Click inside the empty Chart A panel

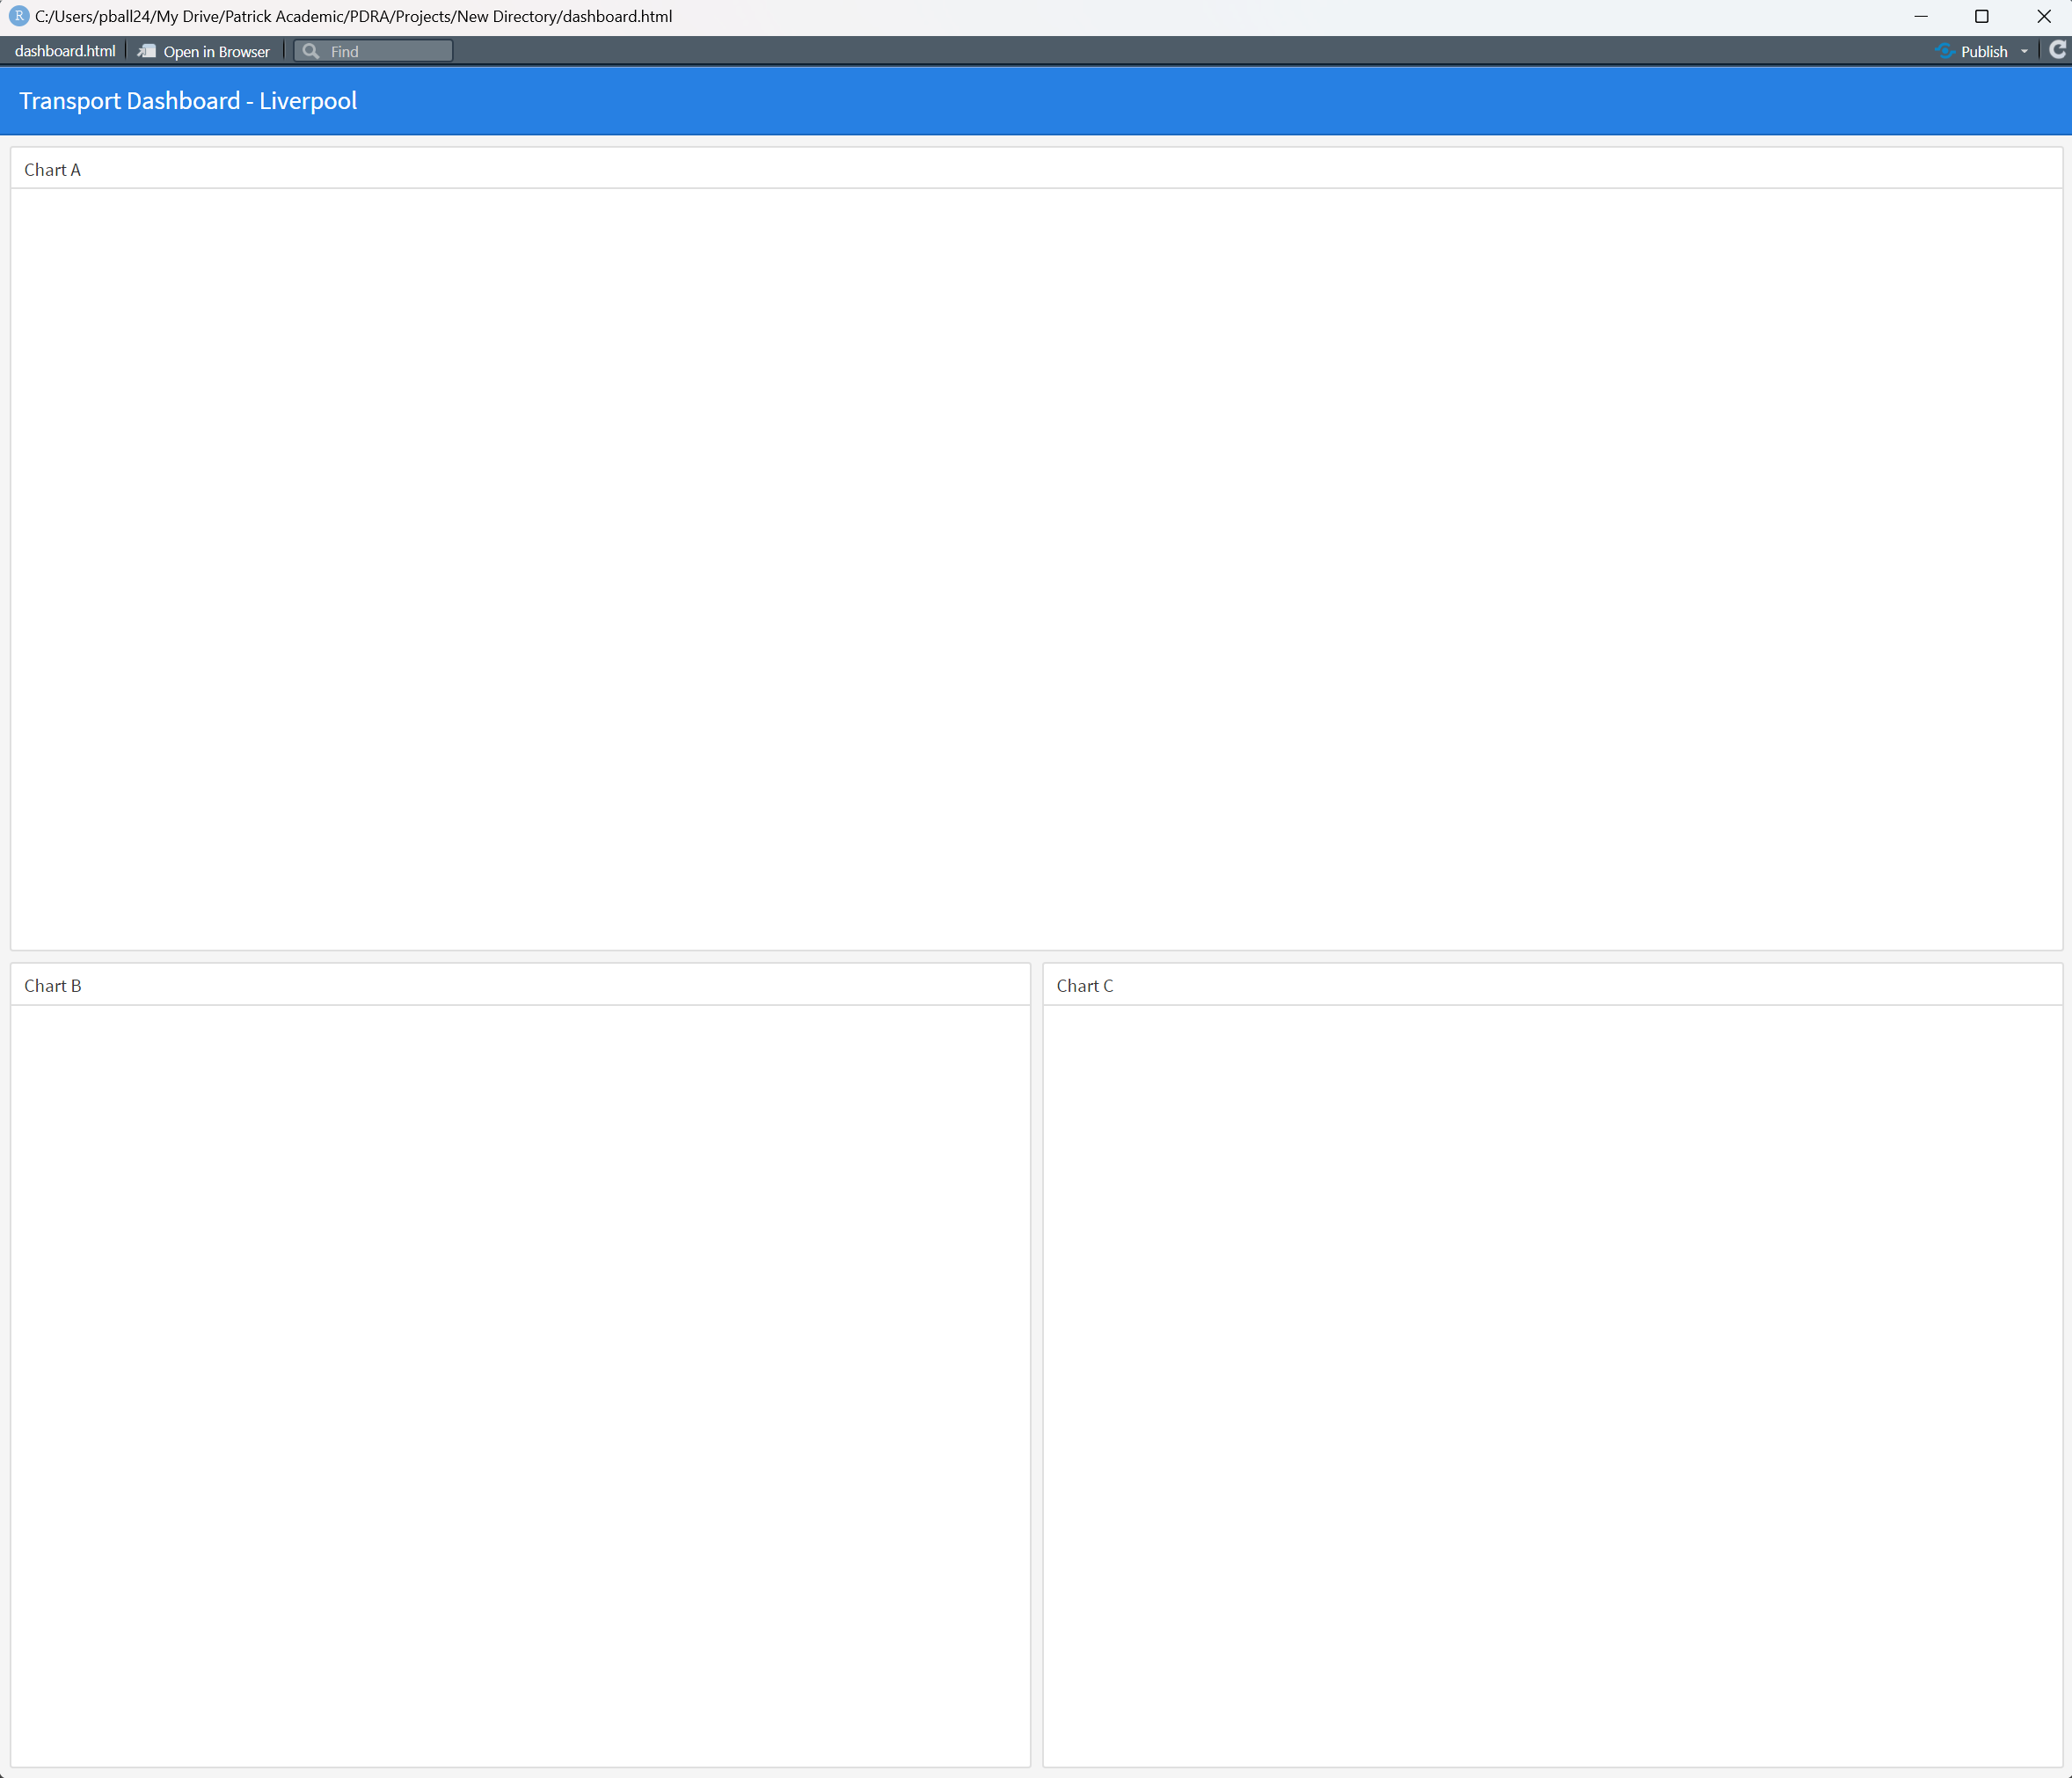pos(1036,568)
